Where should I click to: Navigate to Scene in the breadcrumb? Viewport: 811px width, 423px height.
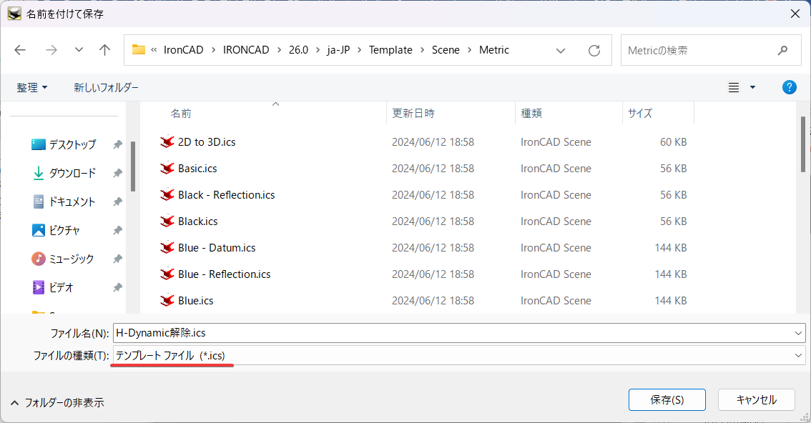(446, 50)
